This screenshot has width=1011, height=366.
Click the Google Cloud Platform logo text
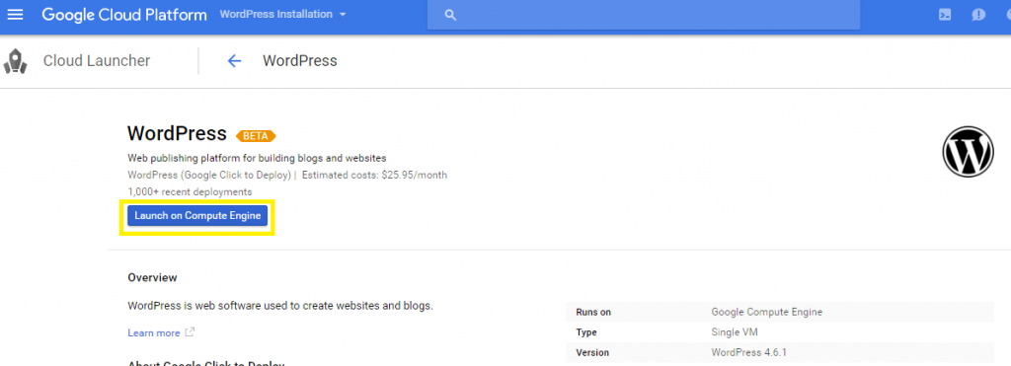(124, 15)
